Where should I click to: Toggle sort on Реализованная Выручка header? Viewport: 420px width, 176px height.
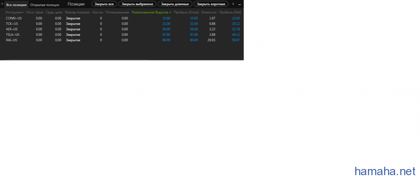151,12
